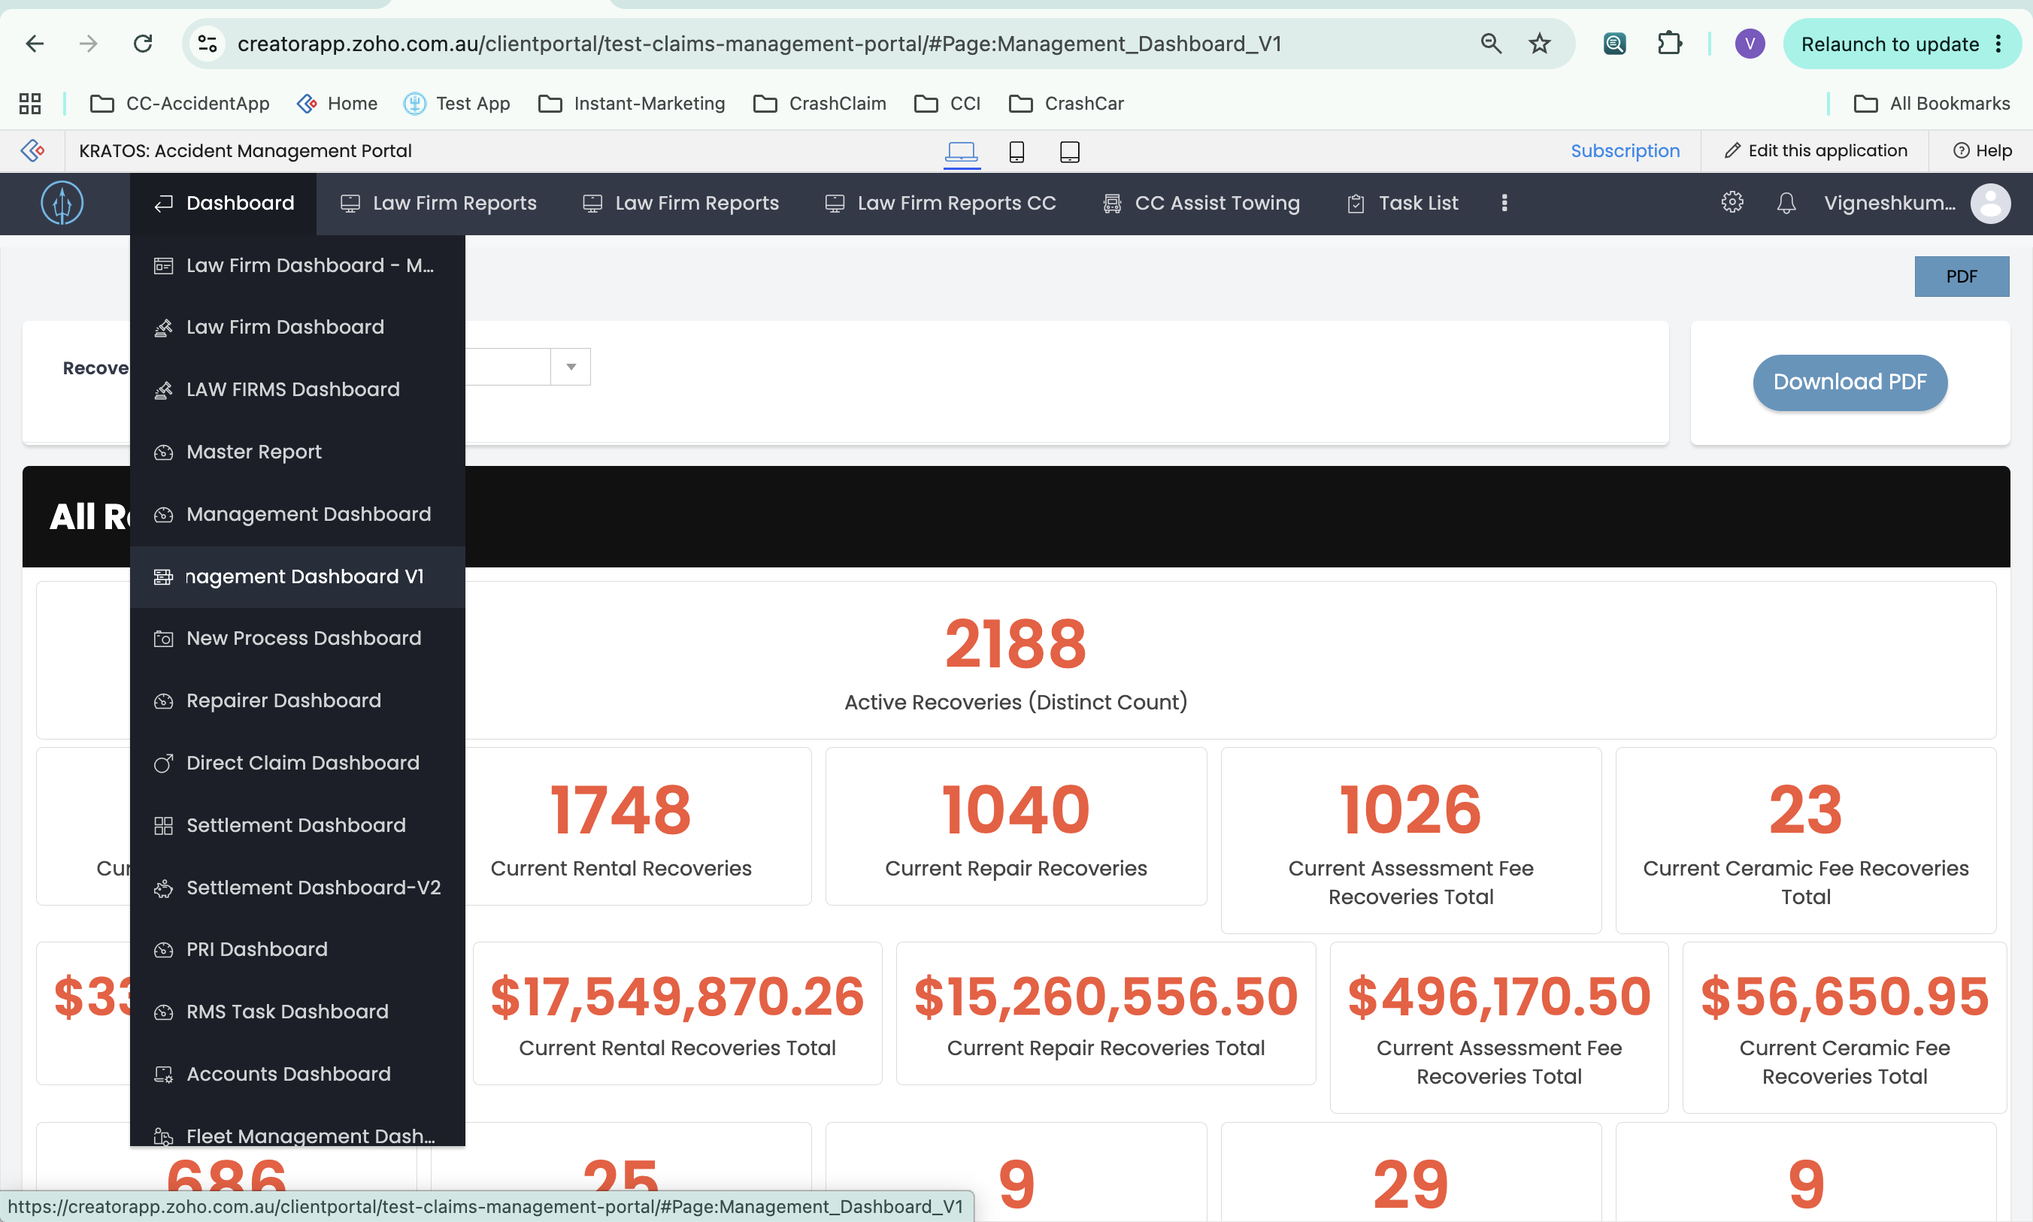The height and width of the screenshot is (1222, 2033).
Task: Select Master Report from the menu
Action: pyautogui.click(x=298, y=451)
